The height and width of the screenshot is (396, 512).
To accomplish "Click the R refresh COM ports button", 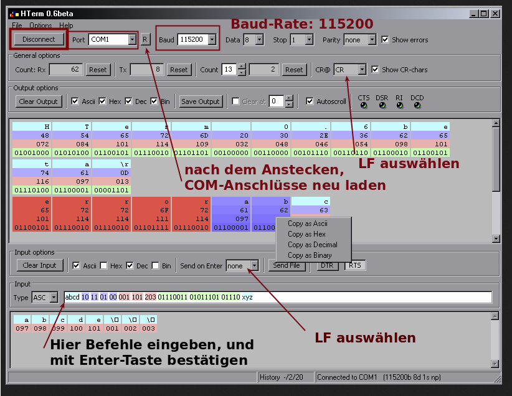I will pyautogui.click(x=145, y=39).
